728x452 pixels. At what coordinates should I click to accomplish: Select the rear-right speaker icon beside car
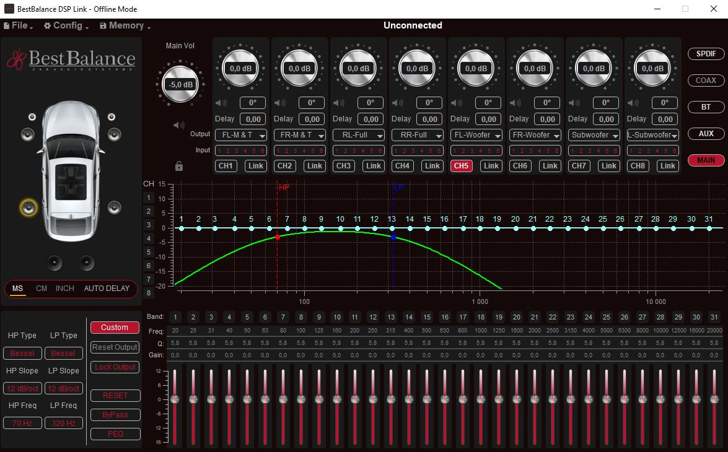tap(114, 207)
